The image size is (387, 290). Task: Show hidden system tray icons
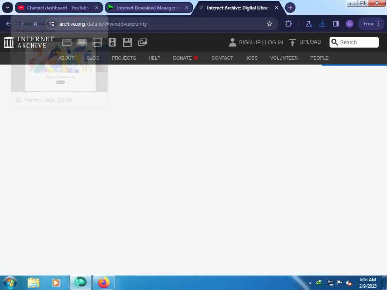(x=310, y=283)
